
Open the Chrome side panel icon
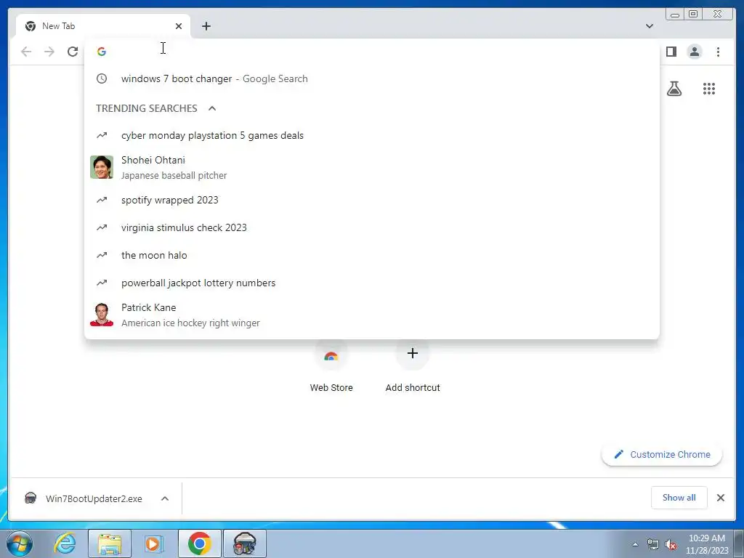click(x=671, y=52)
